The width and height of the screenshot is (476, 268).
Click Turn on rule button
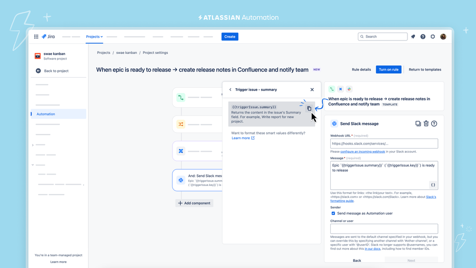(x=389, y=70)
